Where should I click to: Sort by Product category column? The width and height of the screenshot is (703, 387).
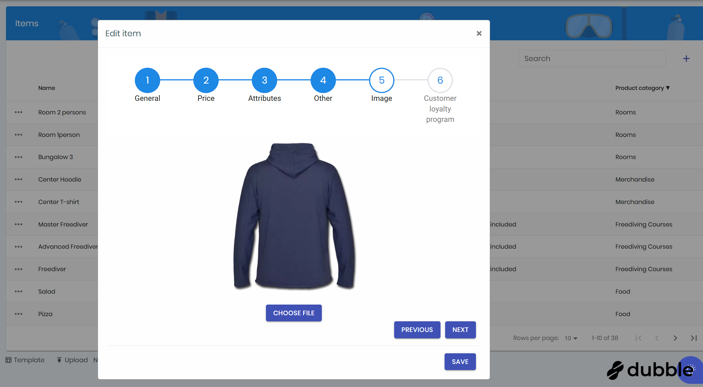(x=642, y=88)
